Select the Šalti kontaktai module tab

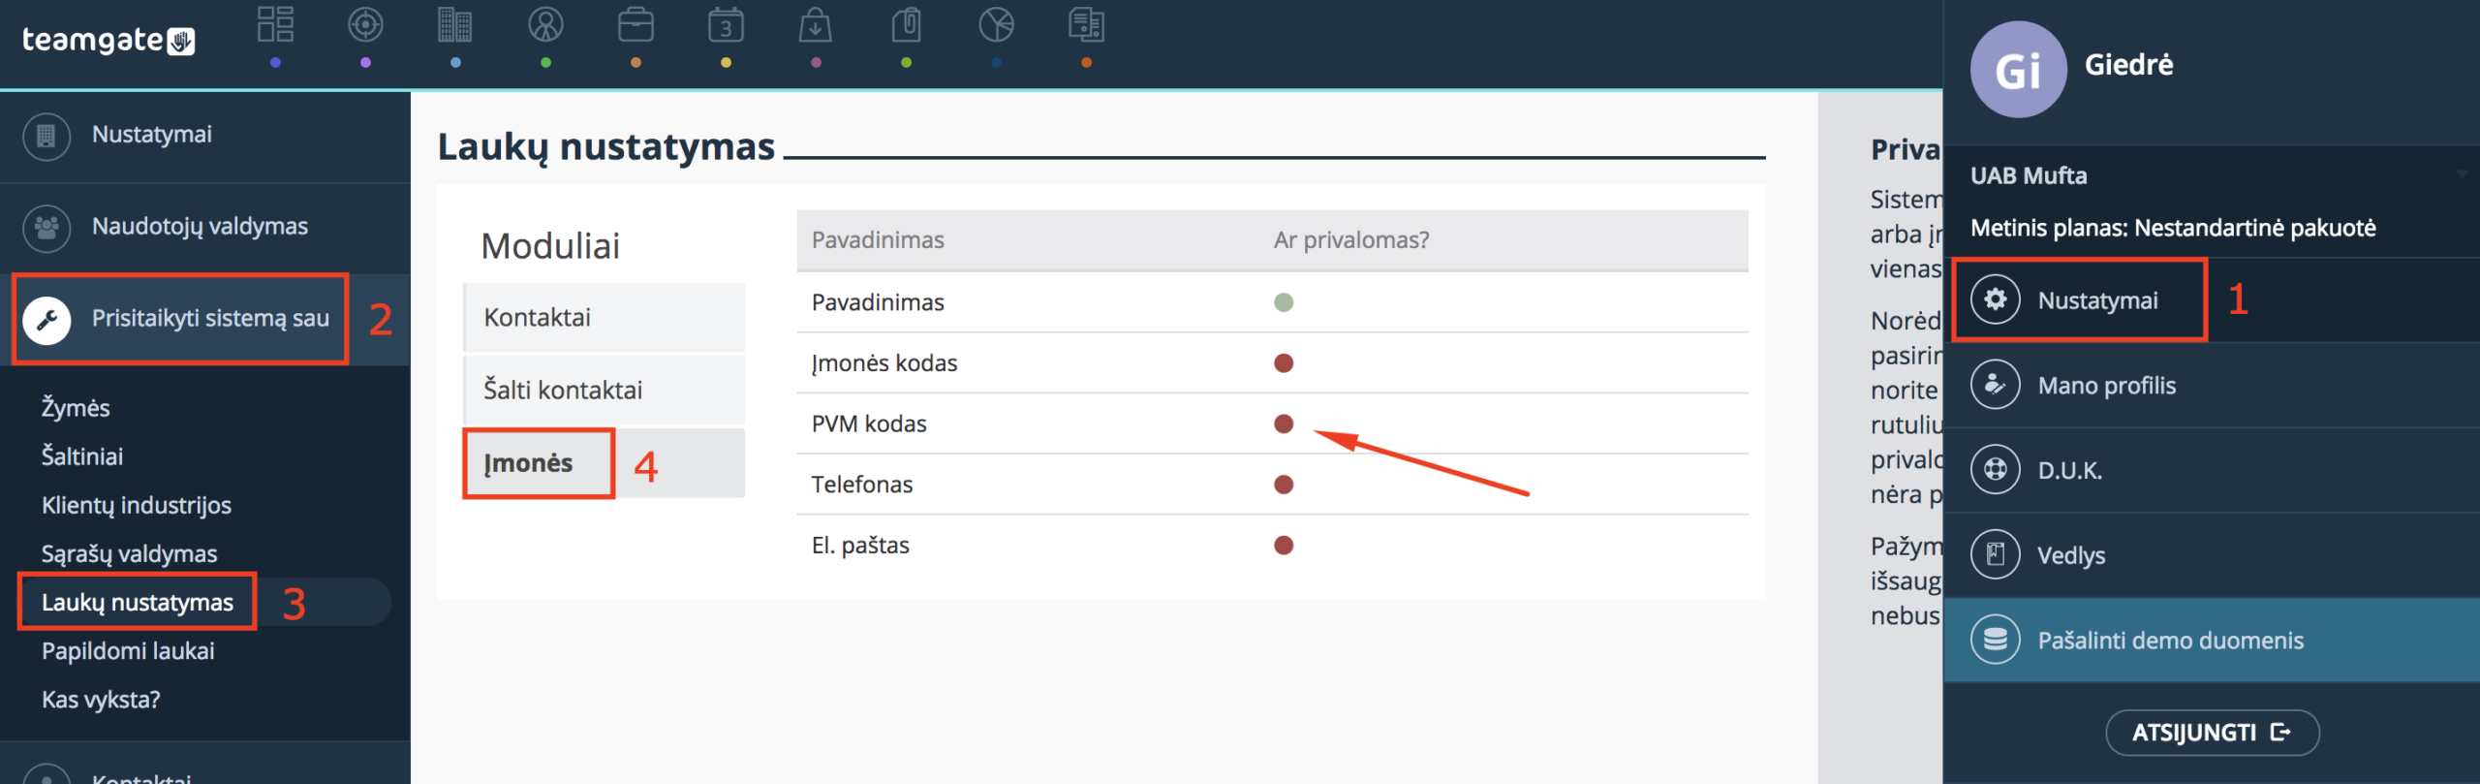(604, 390)
